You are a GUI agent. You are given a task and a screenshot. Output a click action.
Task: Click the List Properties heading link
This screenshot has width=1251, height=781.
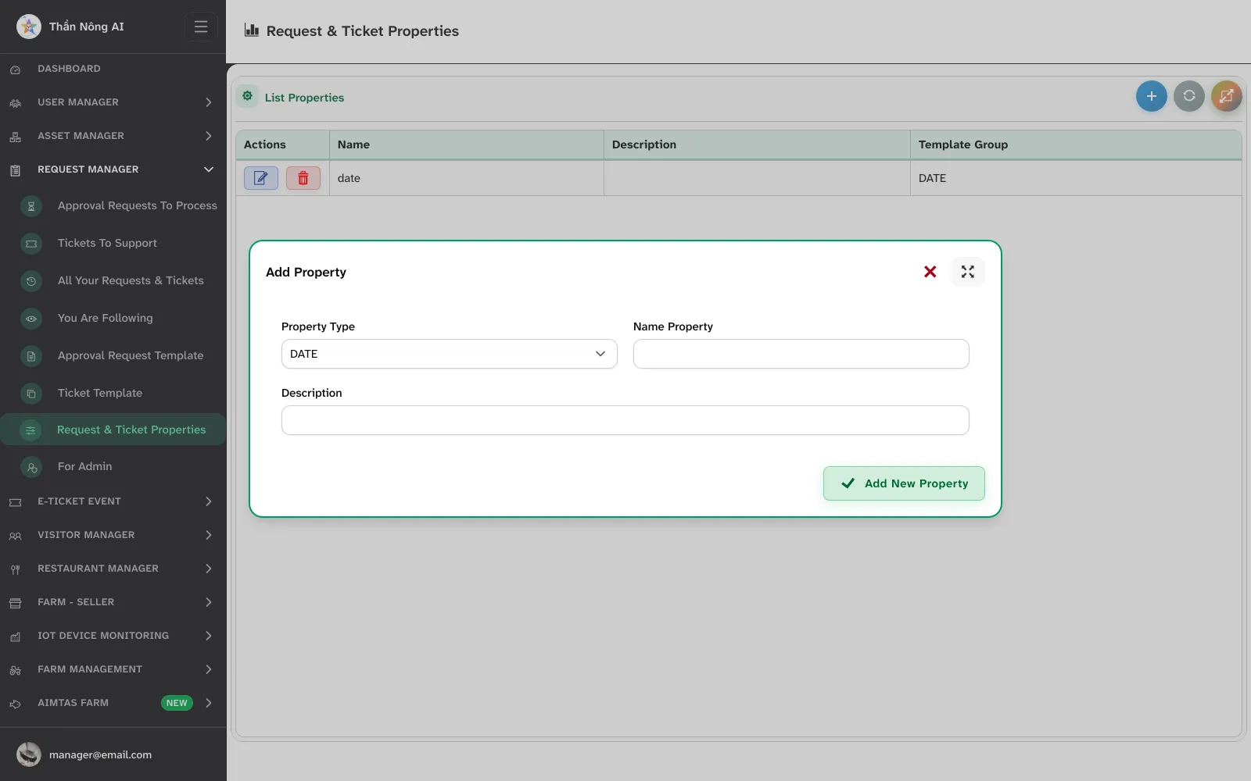[304, 98]
